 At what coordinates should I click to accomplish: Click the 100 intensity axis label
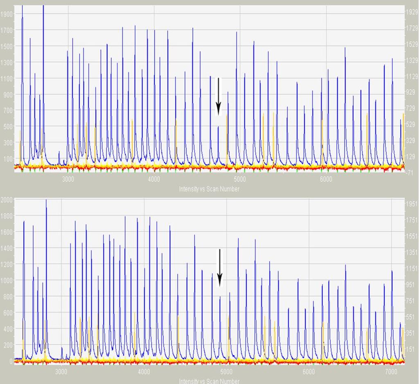click(8, 159)
